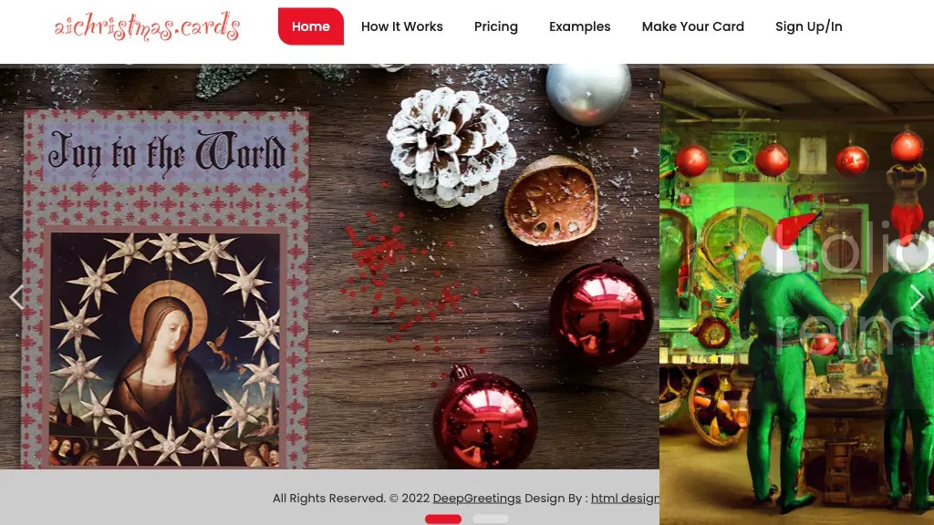
Task: Click the dried orange slice in banner
Action: [551, 201]
